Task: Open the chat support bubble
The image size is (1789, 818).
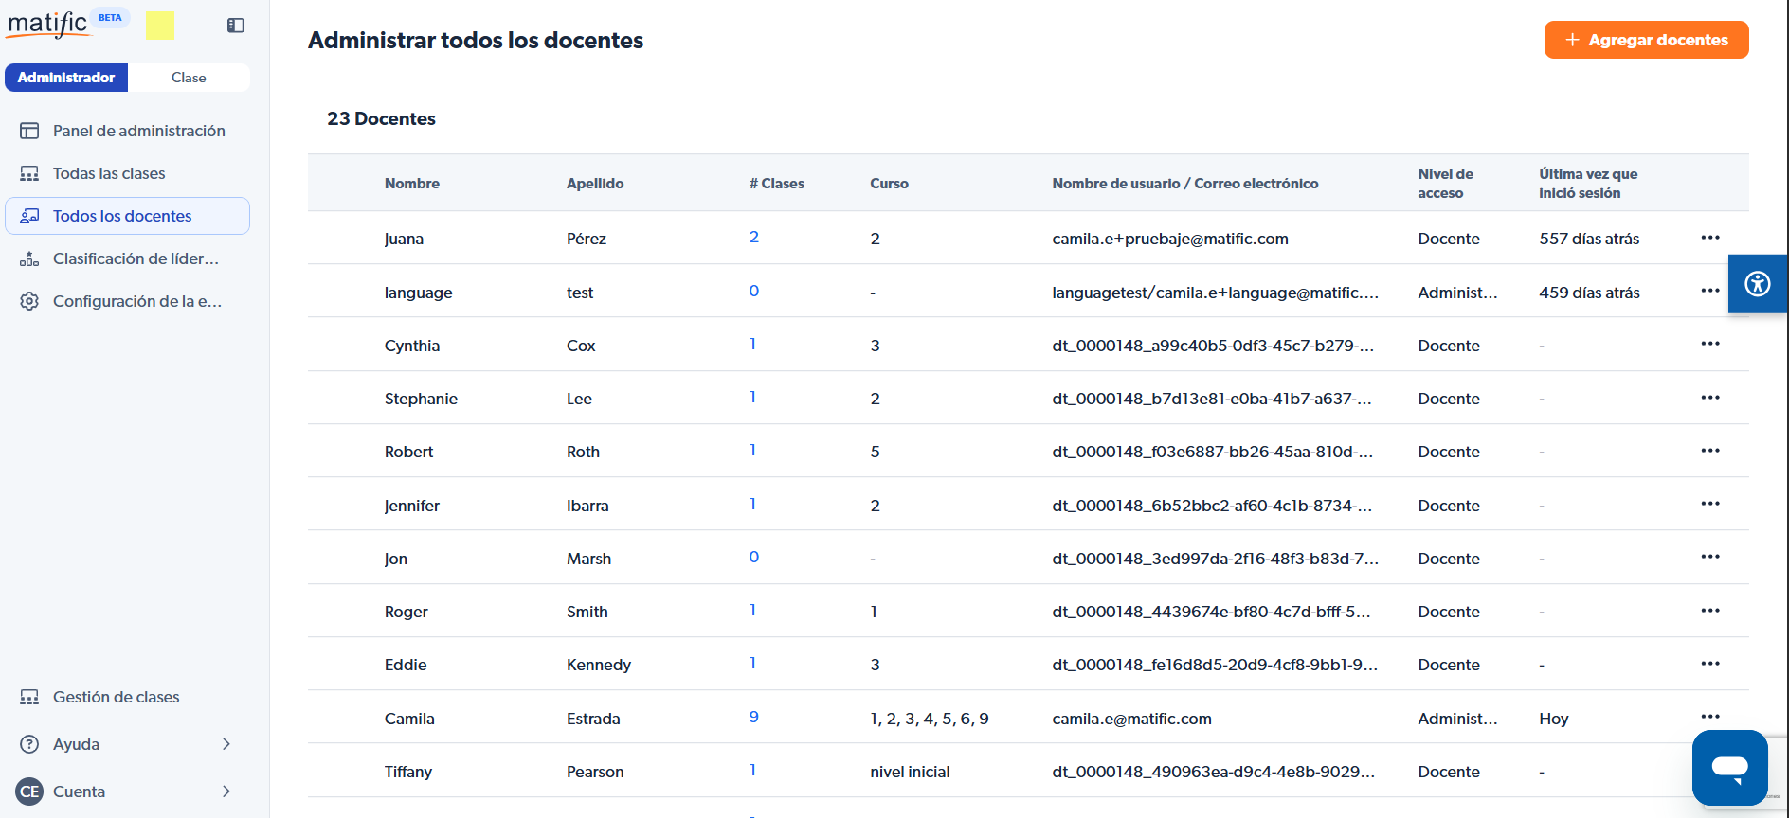Action: [x=1729, y=767]
